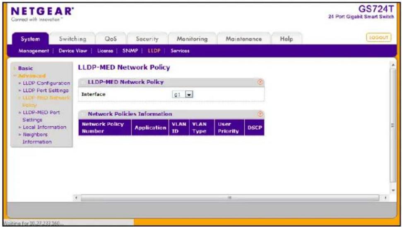Image resolution: width=402 pixels, height=227 pixels.
Task: Select the Management submenu link
Action: tap(34, 51)
